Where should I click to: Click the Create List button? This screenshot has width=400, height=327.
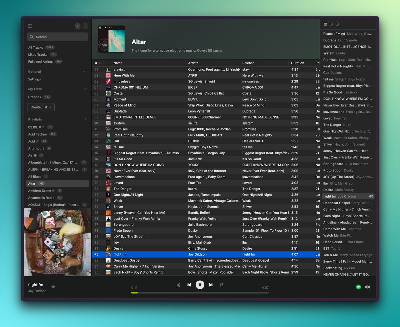pyautogui.click(x=41, y=107)
